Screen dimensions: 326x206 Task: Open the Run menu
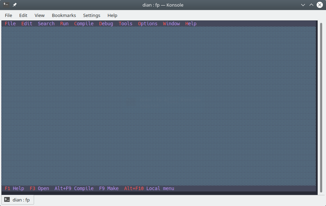64,23
